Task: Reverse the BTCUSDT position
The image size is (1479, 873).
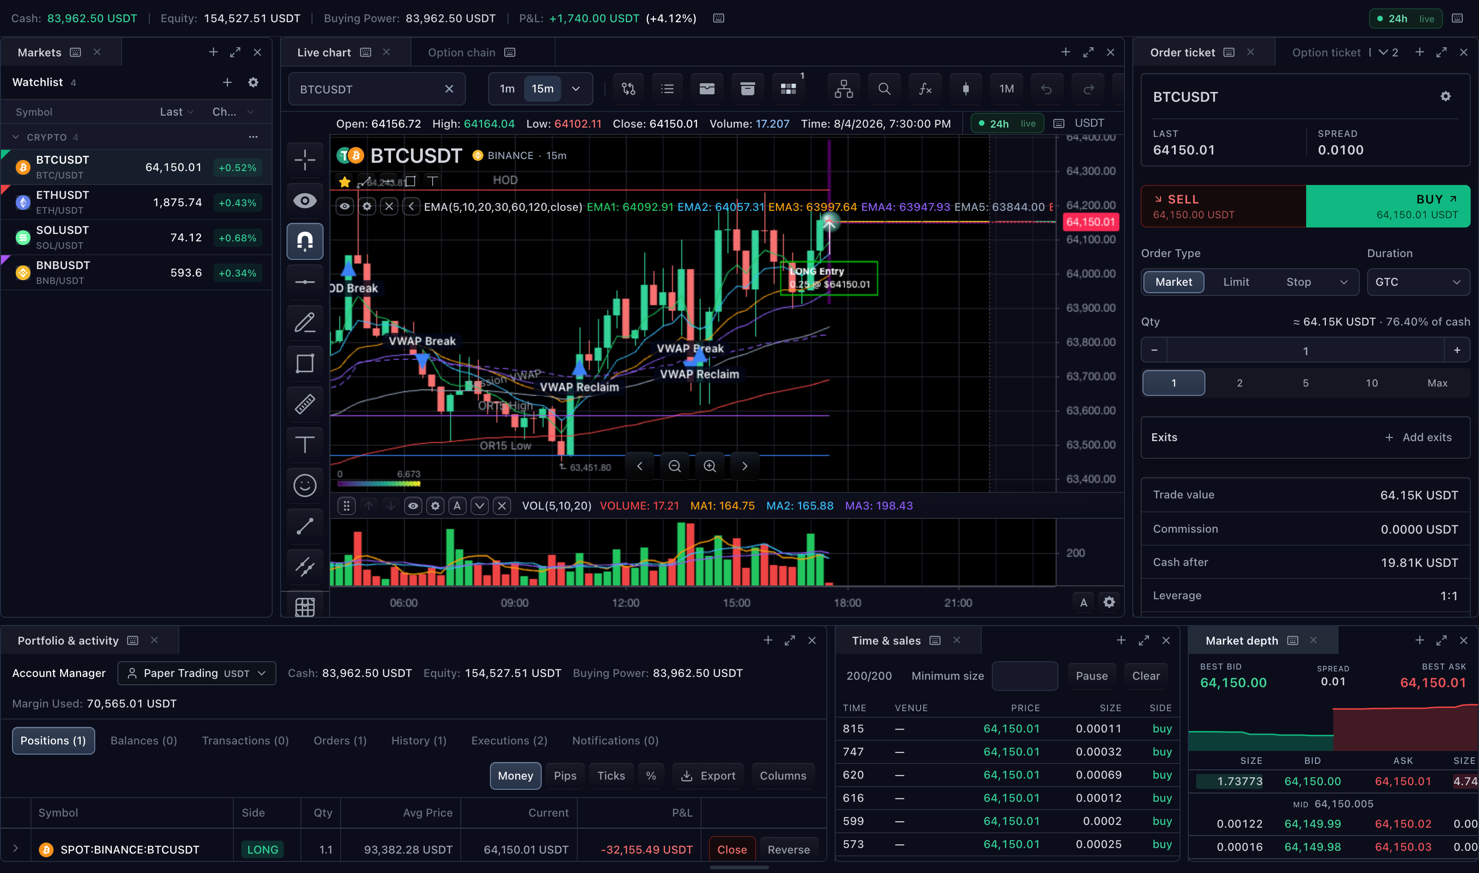Action: coord(788,849)
